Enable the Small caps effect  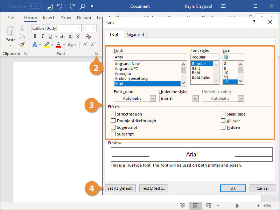pos(223,114)
